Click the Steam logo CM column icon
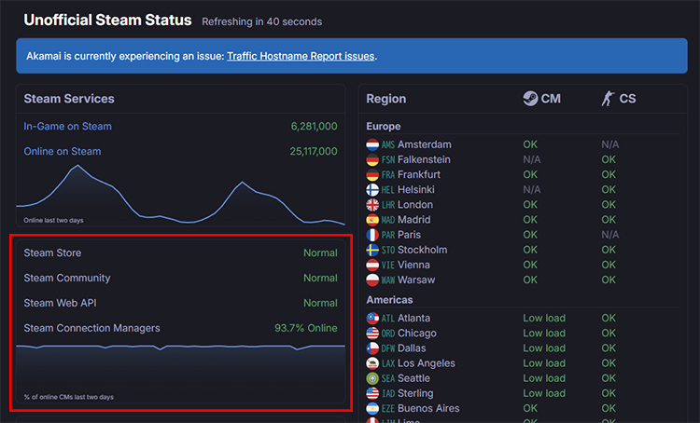 click(530, 98)
